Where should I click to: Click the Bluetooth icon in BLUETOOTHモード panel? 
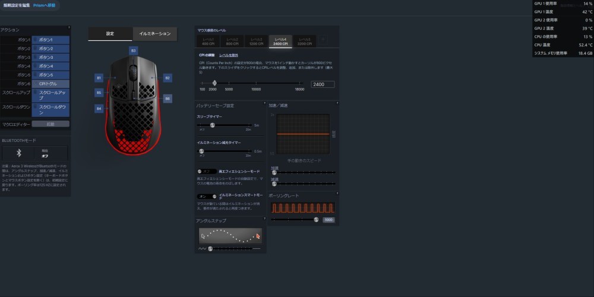(18, 153)
